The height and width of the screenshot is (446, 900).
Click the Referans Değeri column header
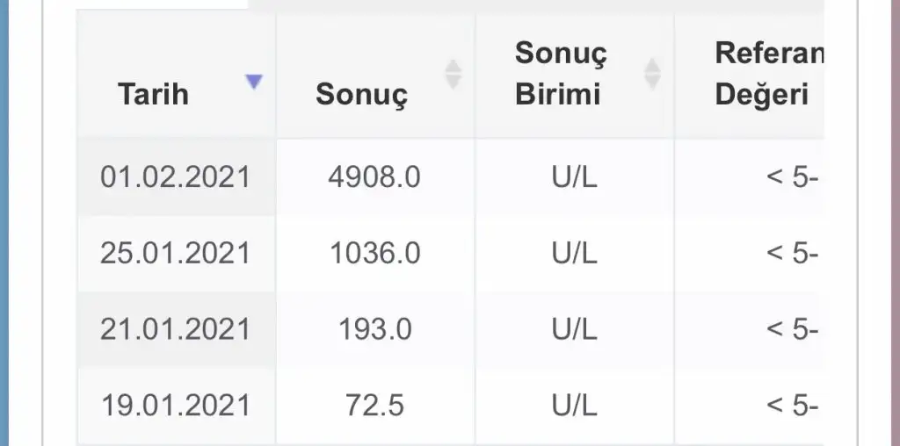click(x=768, y=74)
